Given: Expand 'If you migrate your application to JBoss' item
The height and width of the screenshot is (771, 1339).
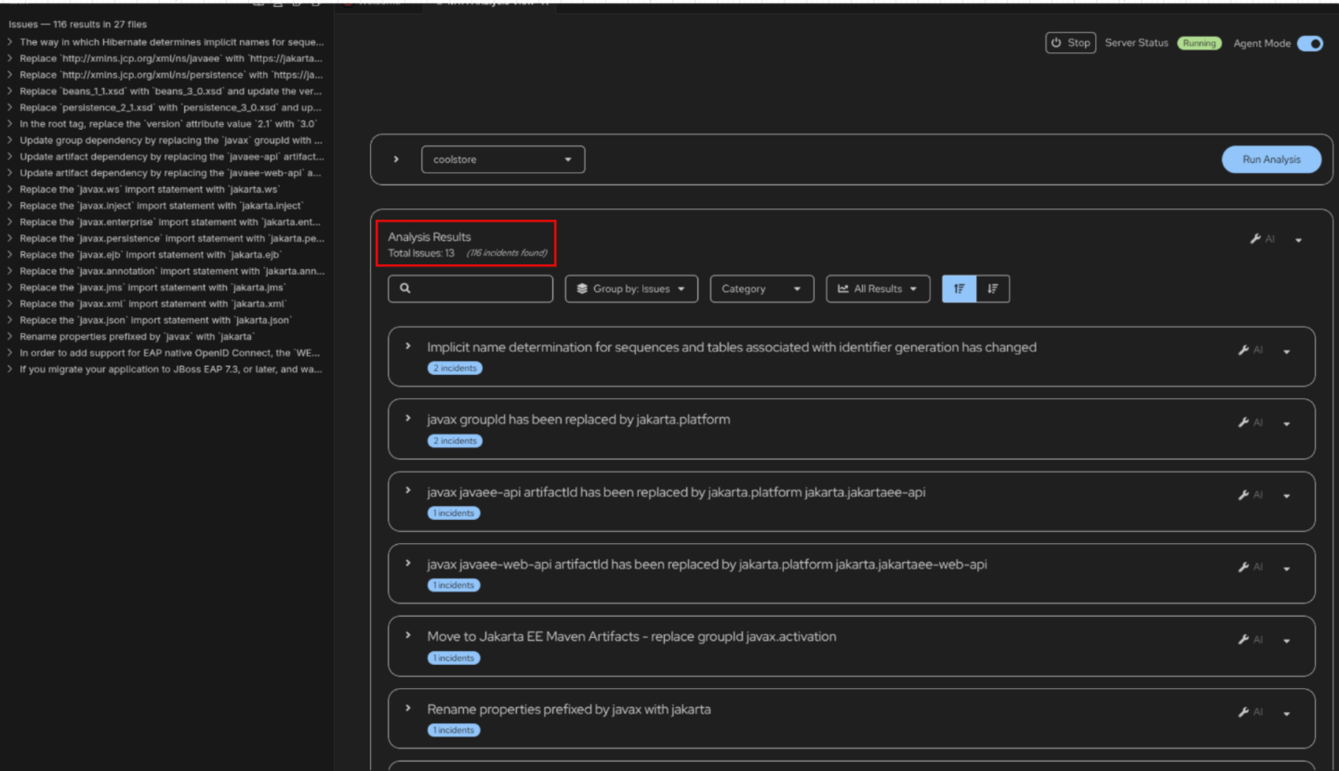Looking at the screenshot, I should point(10,369).
